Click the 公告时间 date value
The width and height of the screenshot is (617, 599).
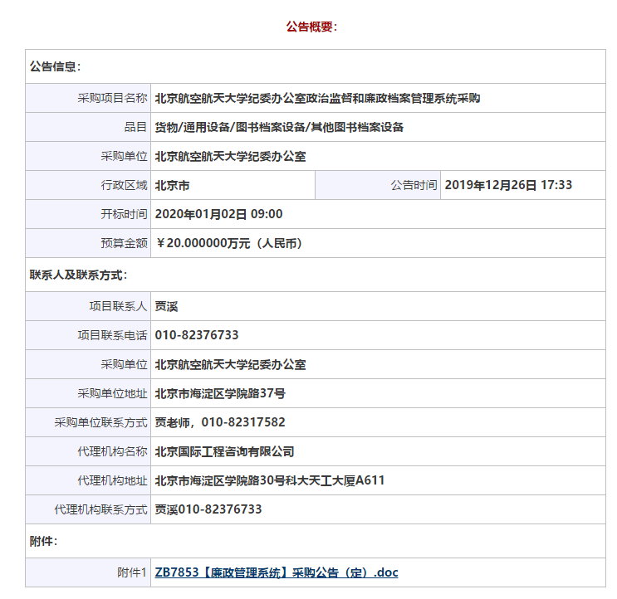[x=508, y=185]
